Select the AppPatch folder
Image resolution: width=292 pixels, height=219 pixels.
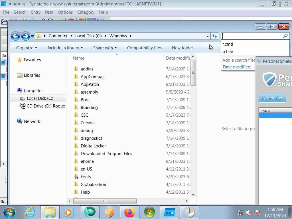pos(90,84)
